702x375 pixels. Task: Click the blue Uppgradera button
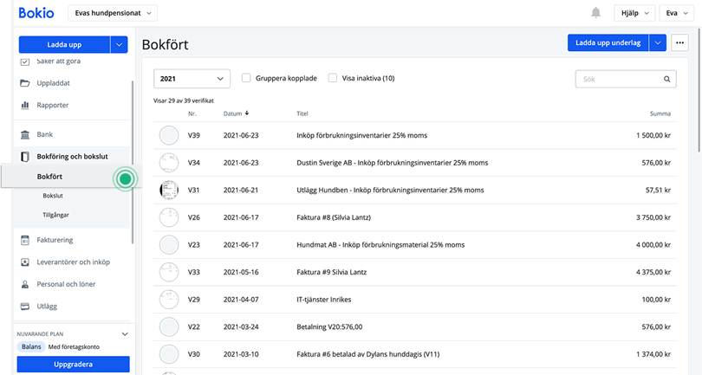pyautogui.click(x=73, y=365)
